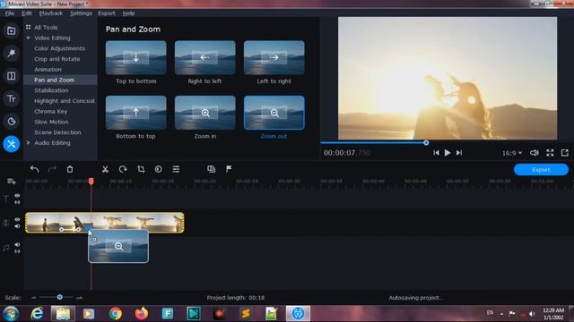574x322 pixels.
Task: Click the Undo arrow in timeline toolbar
Action: click(x=34, y=169)
